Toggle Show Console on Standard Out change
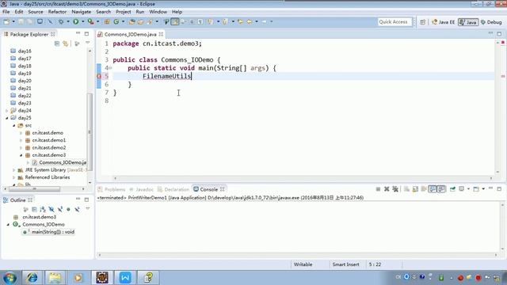 pyautogui.click(x=433, y=189)
